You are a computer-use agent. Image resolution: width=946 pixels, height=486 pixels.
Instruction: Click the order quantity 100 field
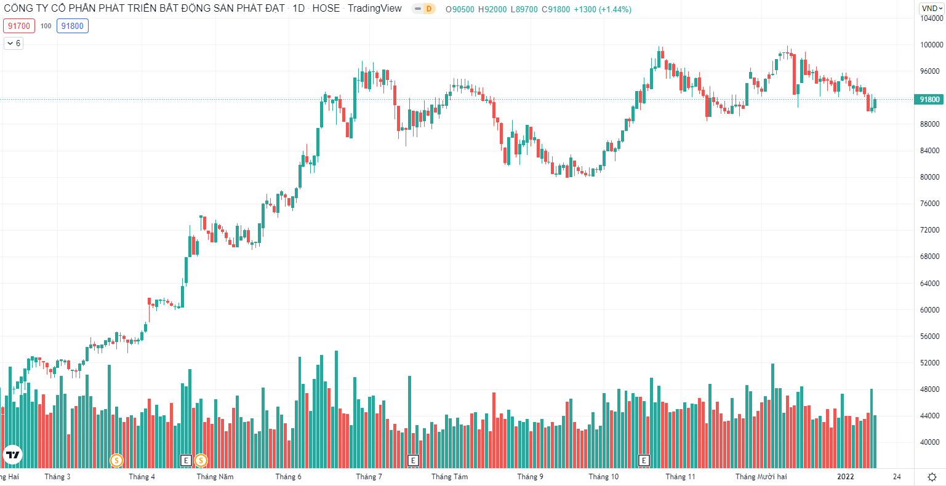click(46, 26)
